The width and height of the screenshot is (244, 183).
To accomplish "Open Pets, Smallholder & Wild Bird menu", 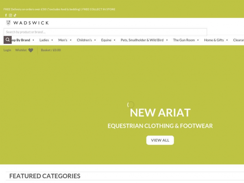I will click(142, 40).
